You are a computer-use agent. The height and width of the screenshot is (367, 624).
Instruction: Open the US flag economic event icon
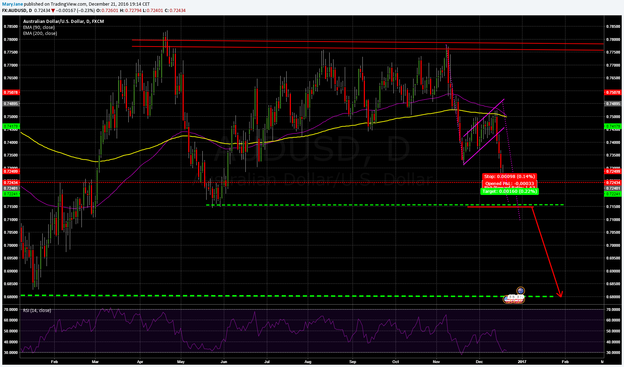click(x=507, y=299)
